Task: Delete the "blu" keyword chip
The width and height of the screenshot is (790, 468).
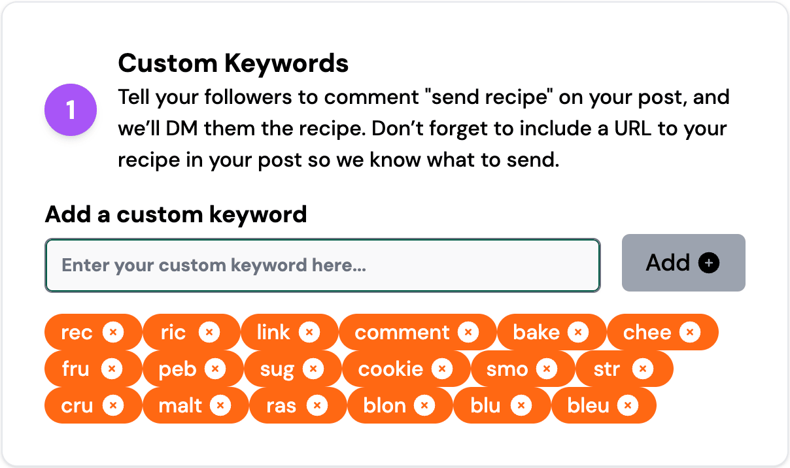Action: (x=521, y=406)
